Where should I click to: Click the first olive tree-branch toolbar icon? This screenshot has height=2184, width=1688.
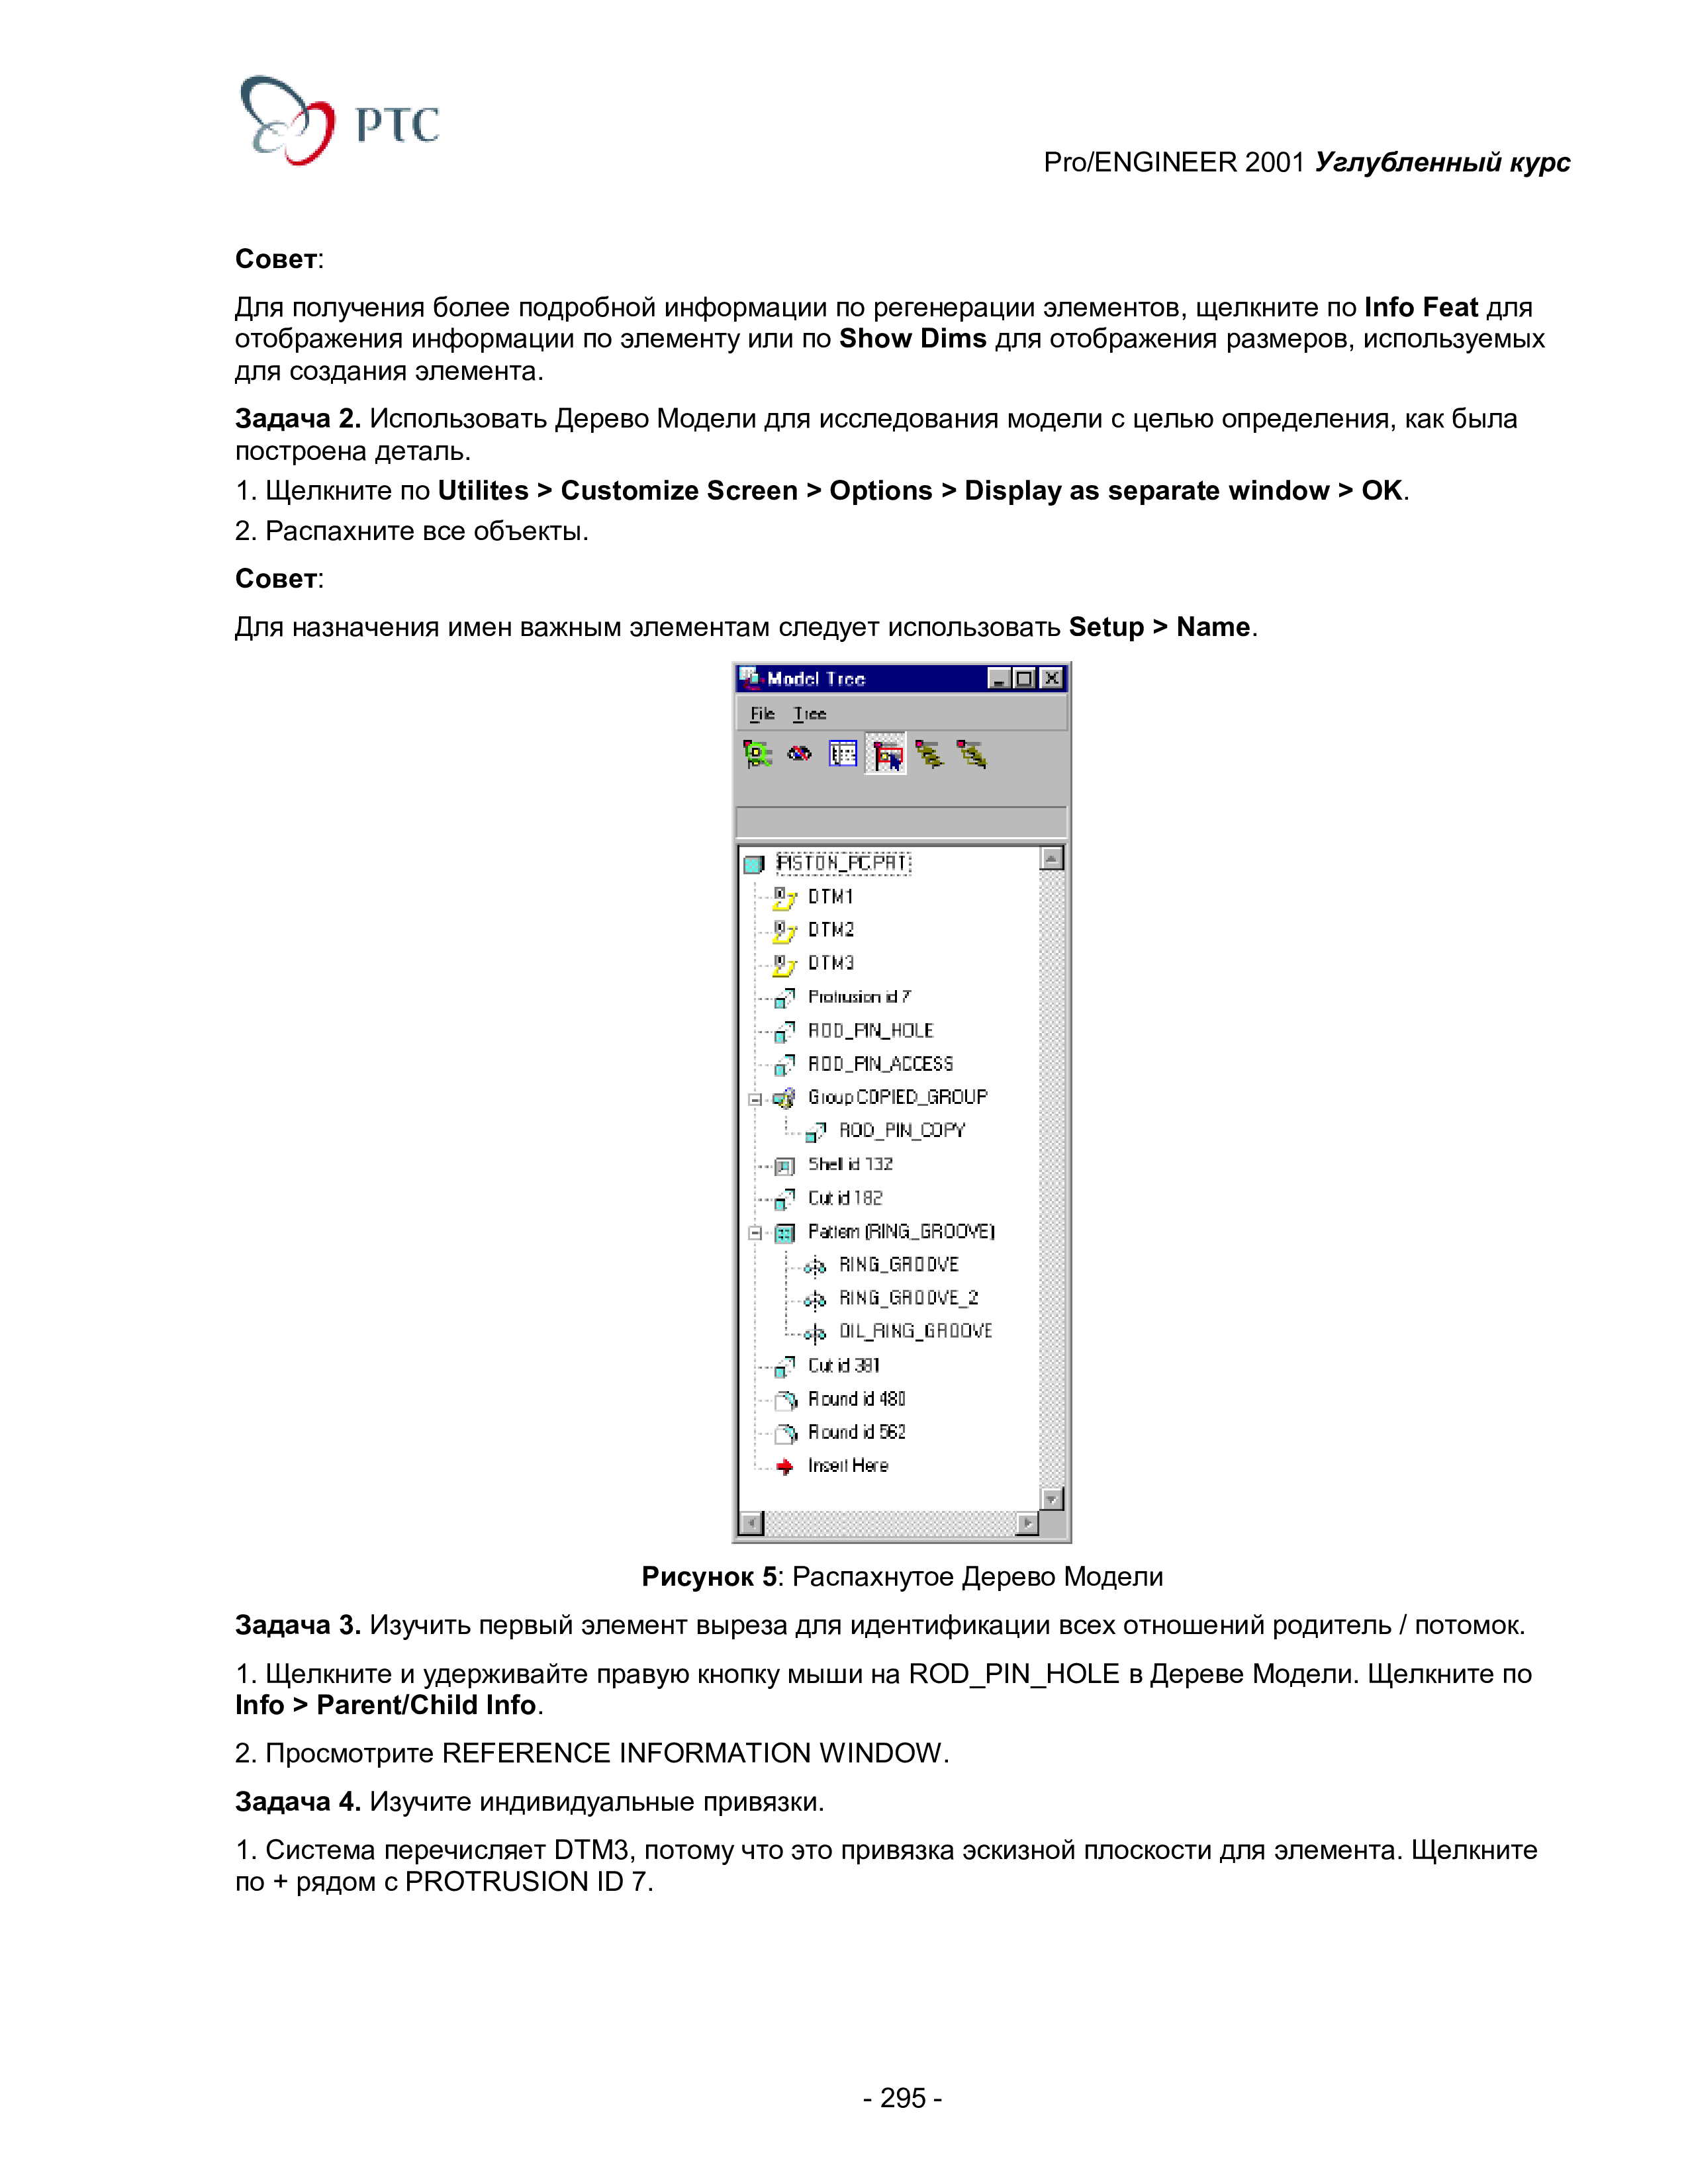(929, 754)
